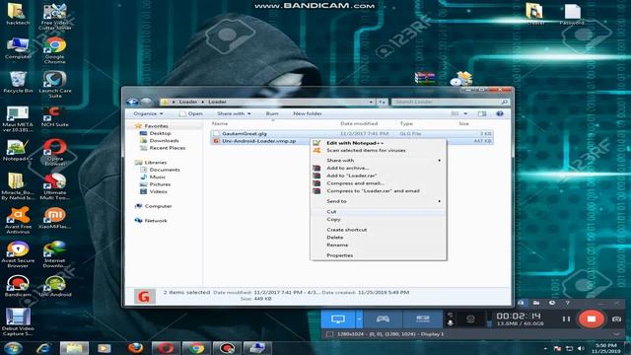
Task: Launch Internet Download Manager shortcut
Action: [55, 254]
